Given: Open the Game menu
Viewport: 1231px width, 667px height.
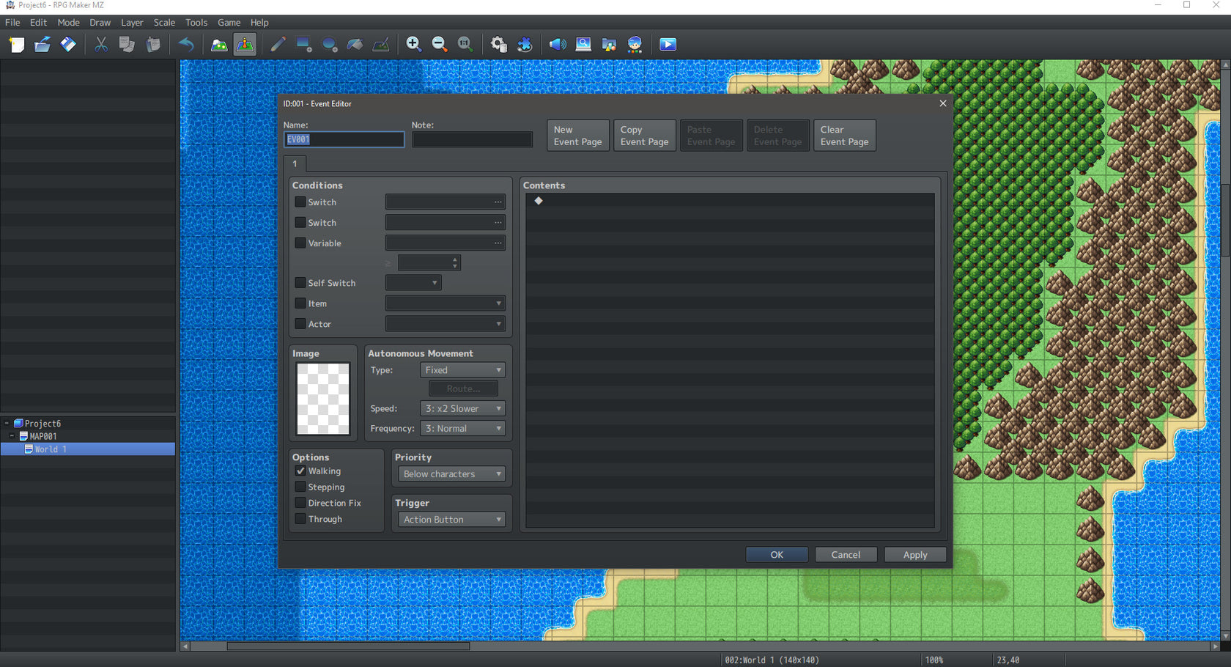Looking at the screenshot, I should (x=229, y=22).
